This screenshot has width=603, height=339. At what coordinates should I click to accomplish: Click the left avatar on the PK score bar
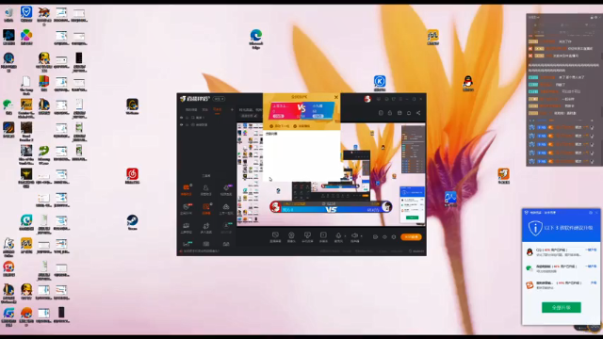[x=275, y=207]
